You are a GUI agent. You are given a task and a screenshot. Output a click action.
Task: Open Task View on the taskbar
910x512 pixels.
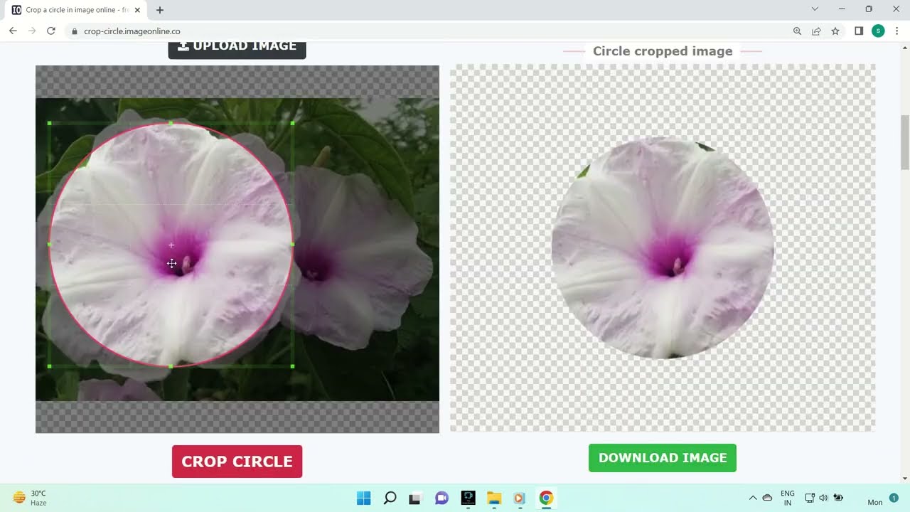click(414, 498)
